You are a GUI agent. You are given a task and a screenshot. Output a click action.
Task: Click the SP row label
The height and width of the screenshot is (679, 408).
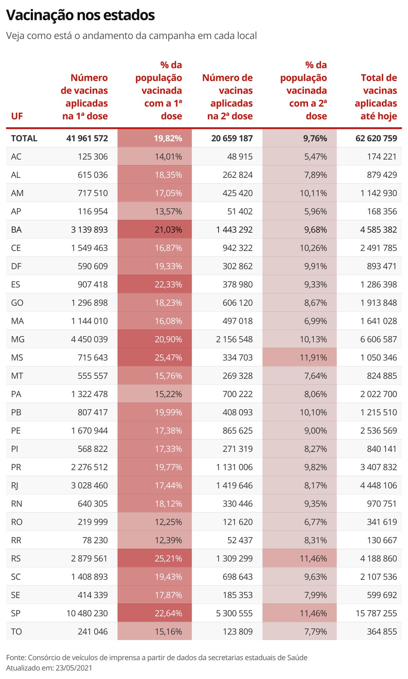16,613
